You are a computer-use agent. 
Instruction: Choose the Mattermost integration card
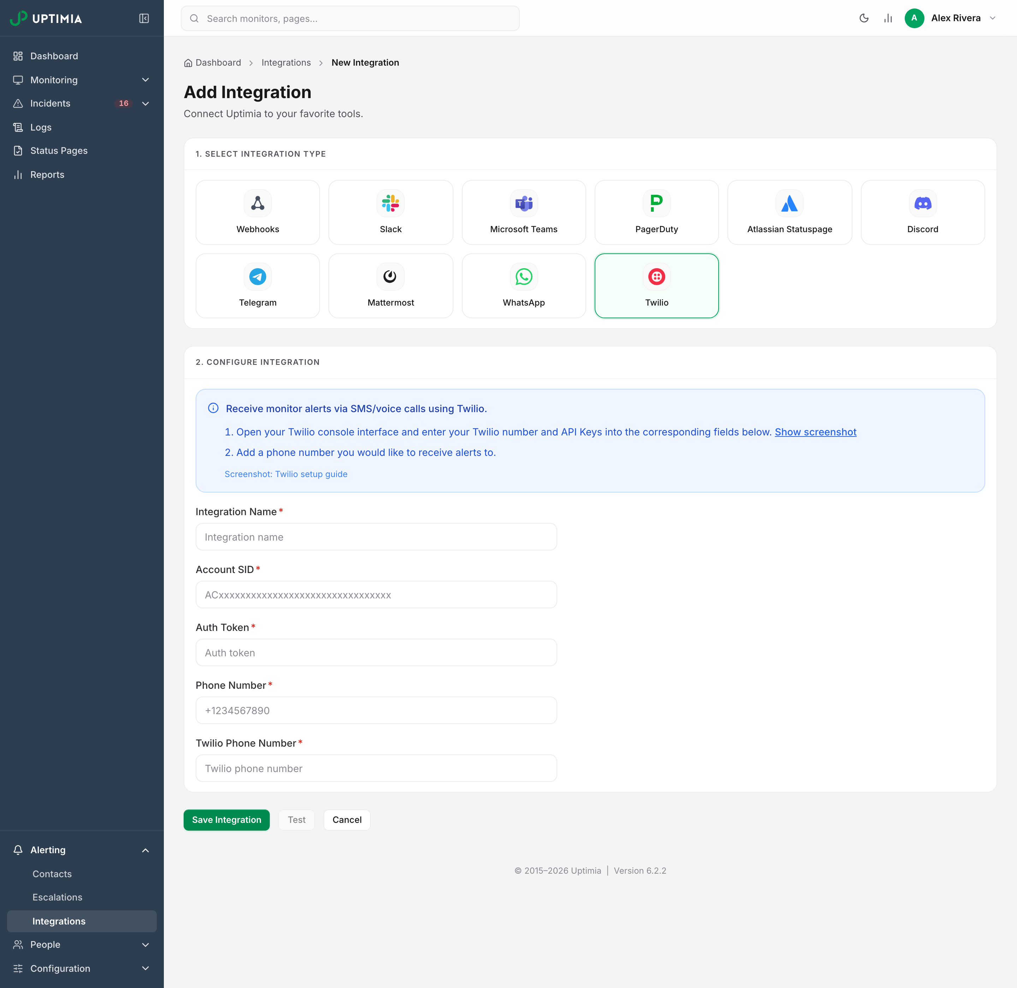pos(391,285)
